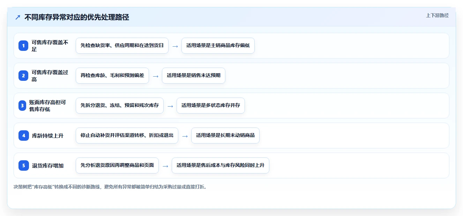Click the label 可售库存覆盖过高
This screenshot has width=463, height=216.
point(50,76)
